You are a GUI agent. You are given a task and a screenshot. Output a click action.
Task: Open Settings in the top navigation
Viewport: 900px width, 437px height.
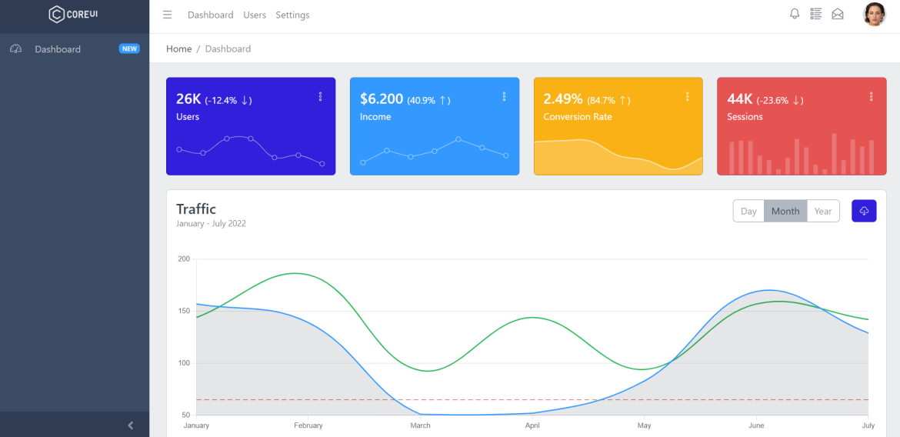[292, 15]
